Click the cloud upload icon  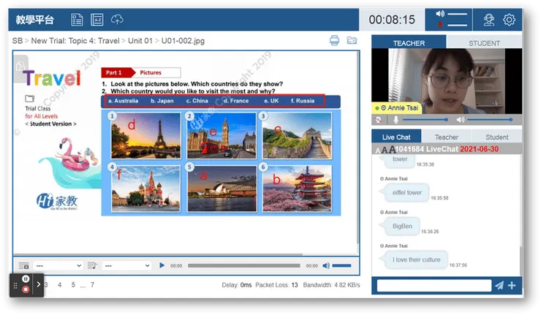coord(117,20)
